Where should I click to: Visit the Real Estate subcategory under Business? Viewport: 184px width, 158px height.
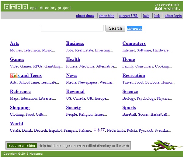pyautogui.click(x=84, y=50)
